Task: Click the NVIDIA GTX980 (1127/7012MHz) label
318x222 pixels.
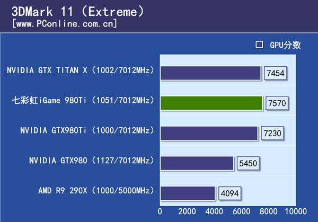Action: [92, 161]
